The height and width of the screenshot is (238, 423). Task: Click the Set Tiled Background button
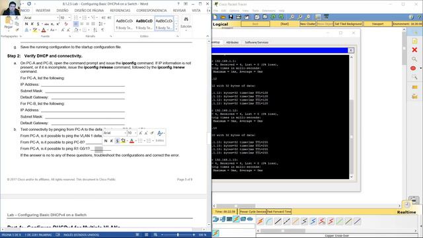coord(348,24)
